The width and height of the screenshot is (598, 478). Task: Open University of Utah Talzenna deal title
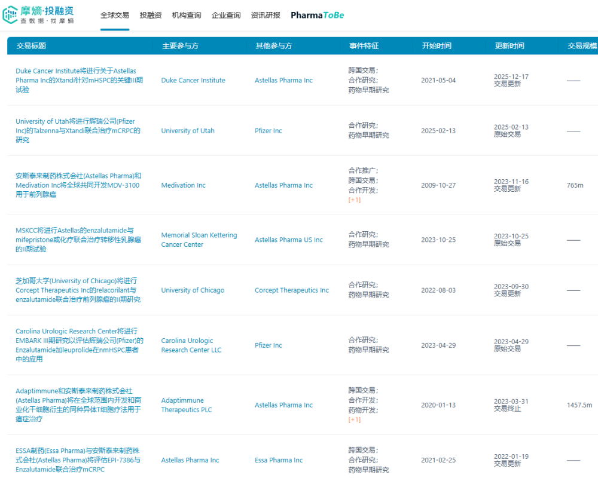[x=78, y=130]
